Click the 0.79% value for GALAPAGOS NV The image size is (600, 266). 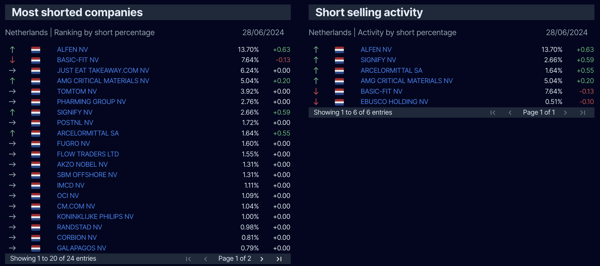coord(250,248)
